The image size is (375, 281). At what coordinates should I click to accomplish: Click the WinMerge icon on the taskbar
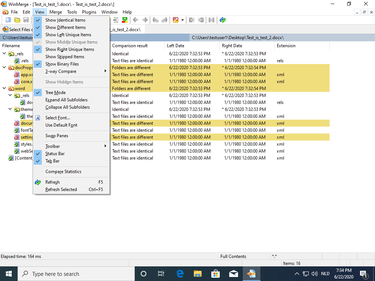[x=251, y=274]
